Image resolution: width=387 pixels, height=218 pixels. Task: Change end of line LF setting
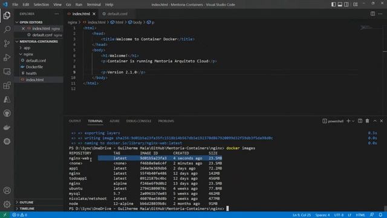(x=350, y=215)
